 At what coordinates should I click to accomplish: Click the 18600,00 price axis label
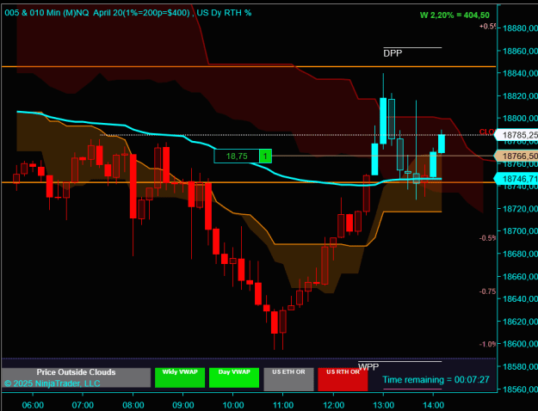[520, 344]
